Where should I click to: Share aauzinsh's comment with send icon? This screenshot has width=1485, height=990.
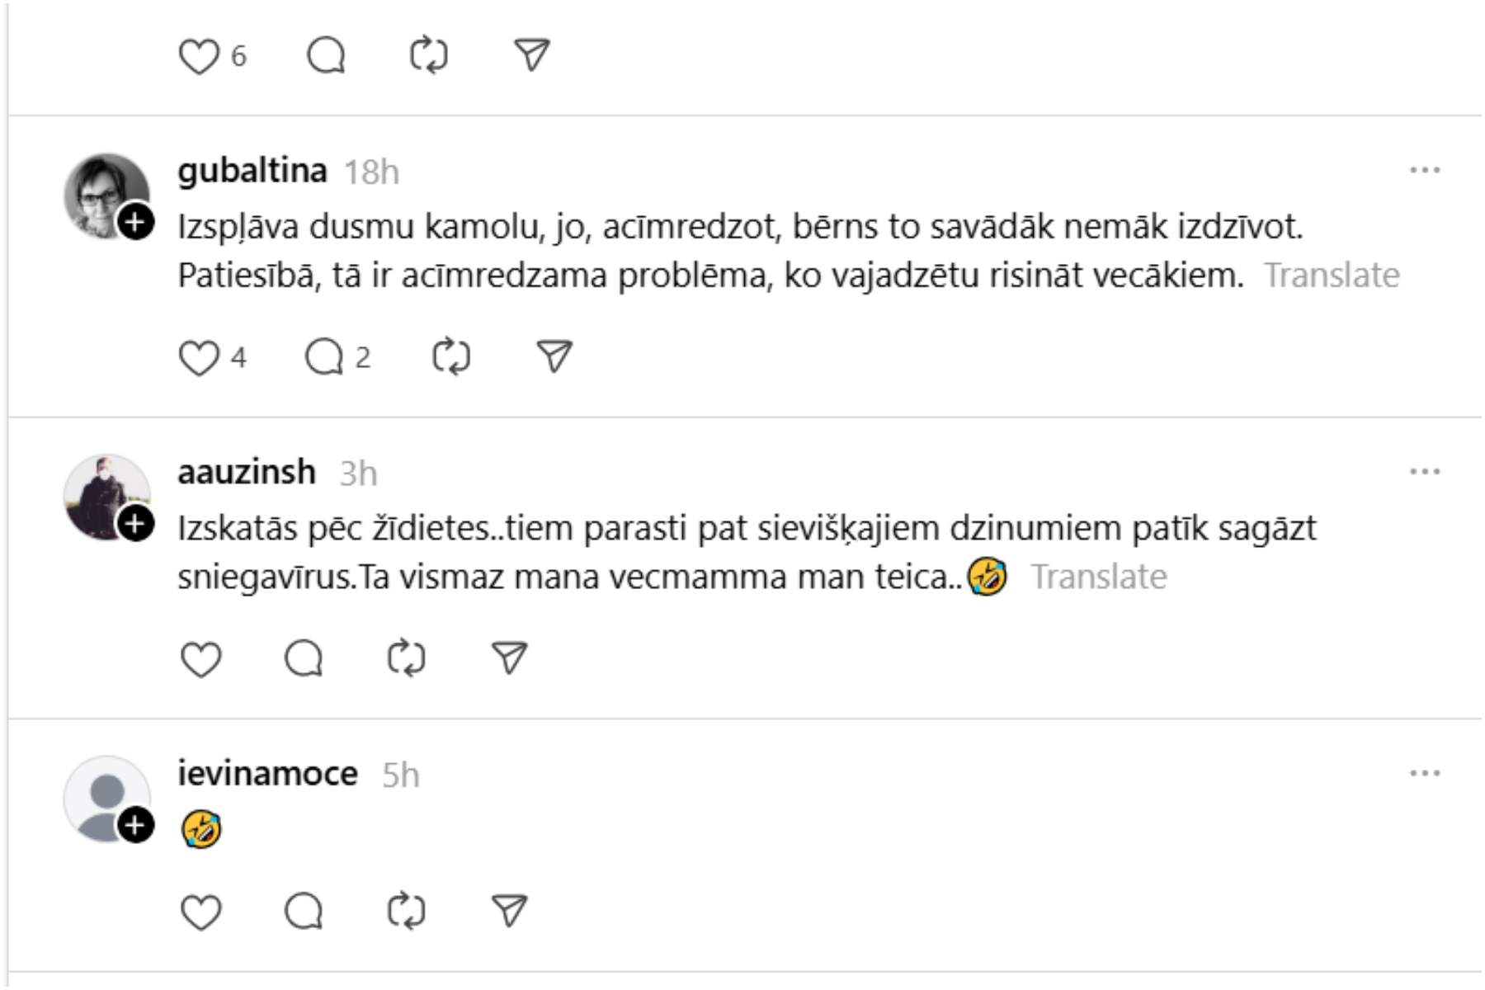[509, 658]
